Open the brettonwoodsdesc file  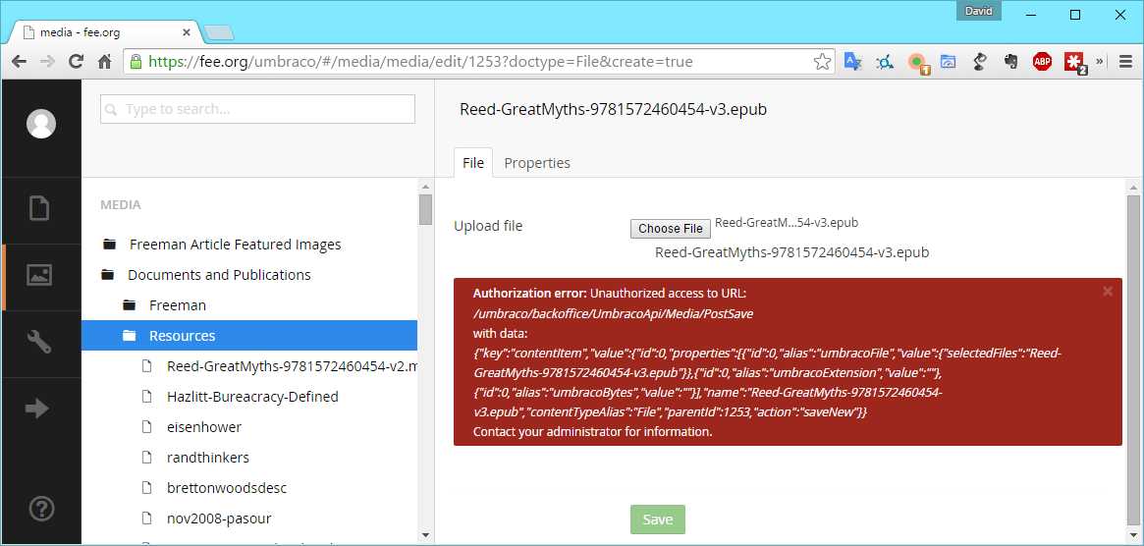click(x=227, y=488)
